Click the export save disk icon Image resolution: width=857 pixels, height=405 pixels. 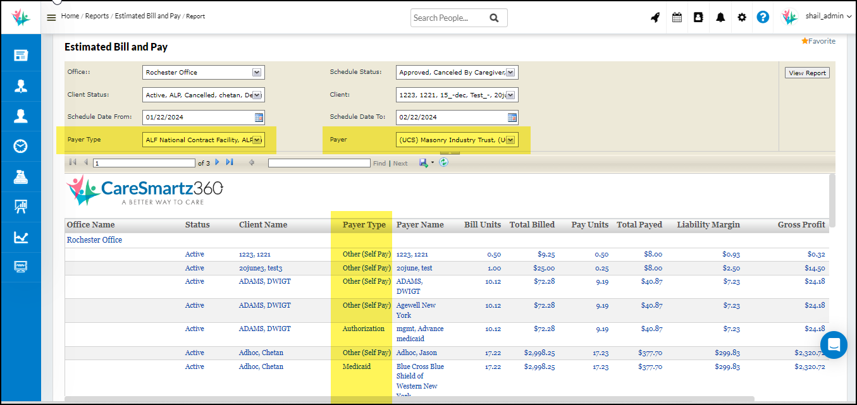coord(423,162)
